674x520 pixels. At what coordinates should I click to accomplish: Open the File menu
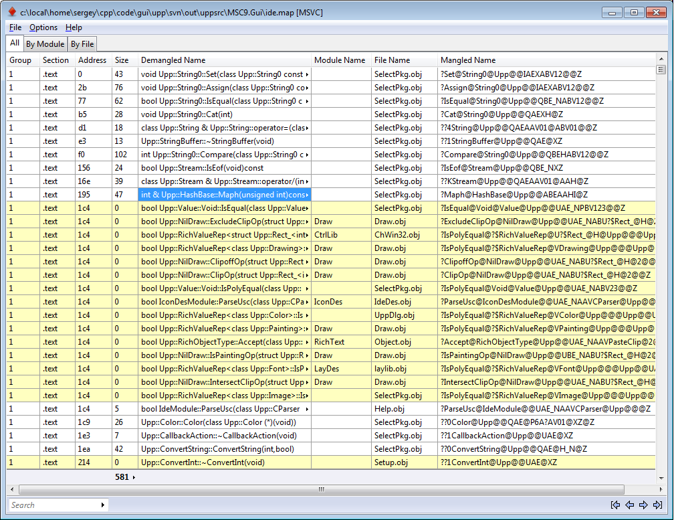pyautogui.click(x=15, y=27)
